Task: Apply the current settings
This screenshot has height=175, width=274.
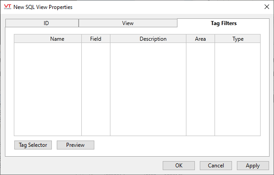Action: coord(253,166)
